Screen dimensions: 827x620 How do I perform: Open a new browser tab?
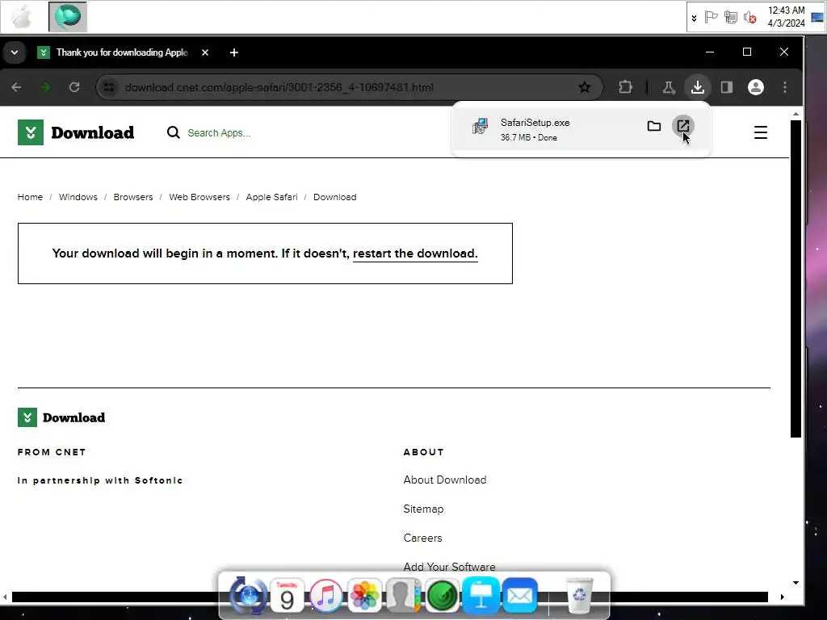pos(234,52)
